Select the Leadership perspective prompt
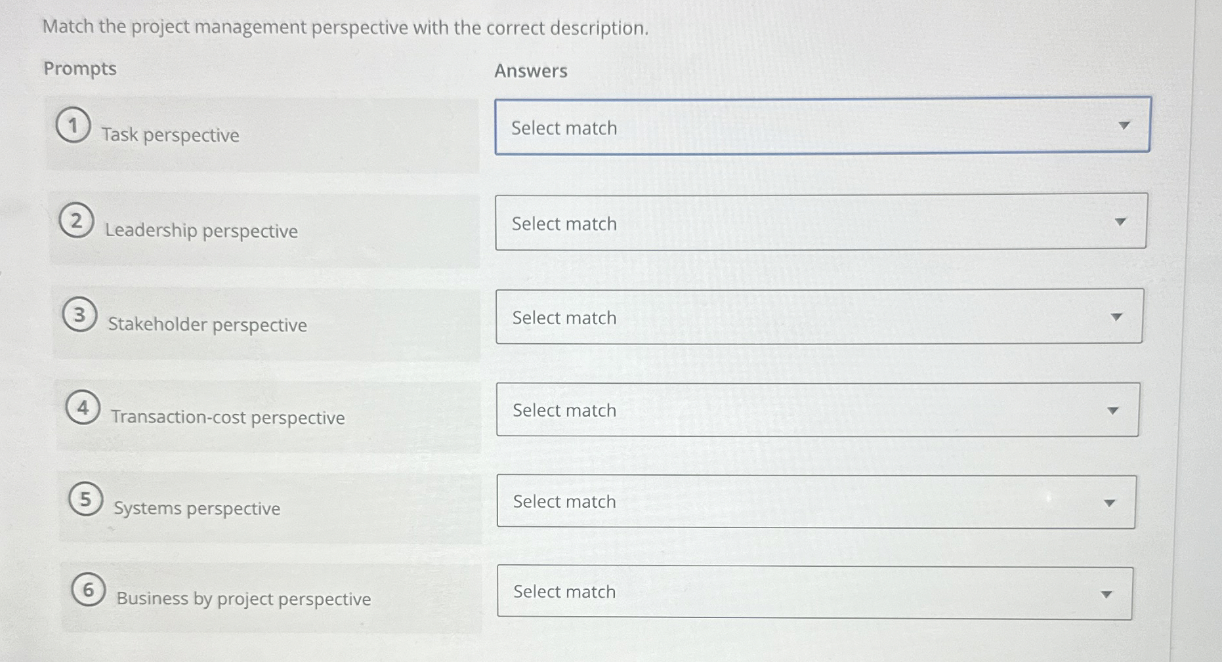This screenshot has width=1222, height=662. tap(201, 230)
